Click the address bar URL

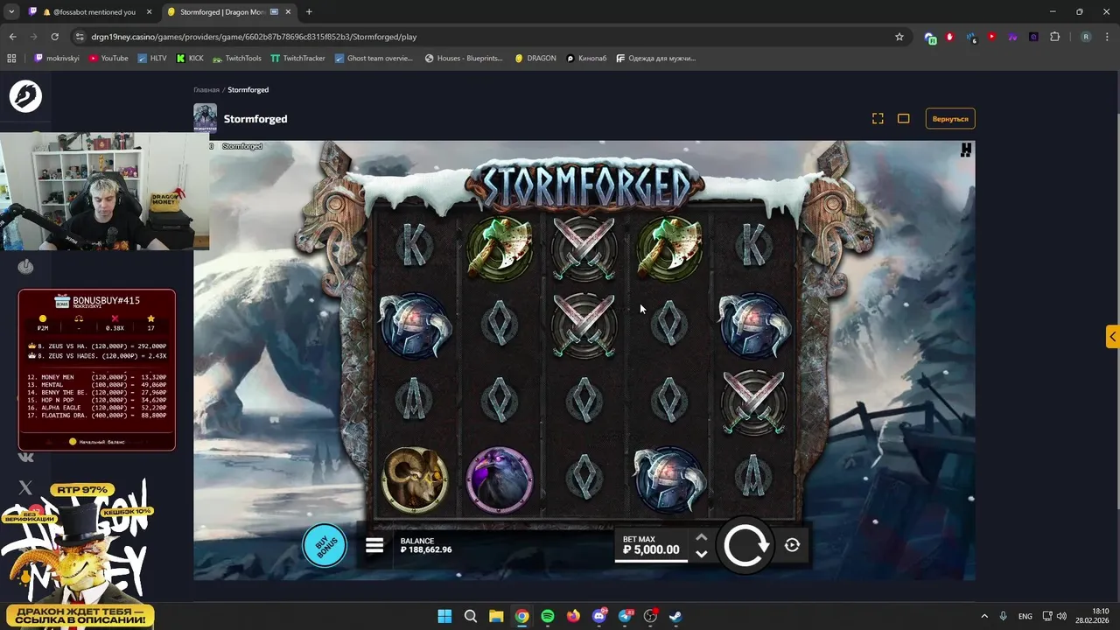(254, 37)
